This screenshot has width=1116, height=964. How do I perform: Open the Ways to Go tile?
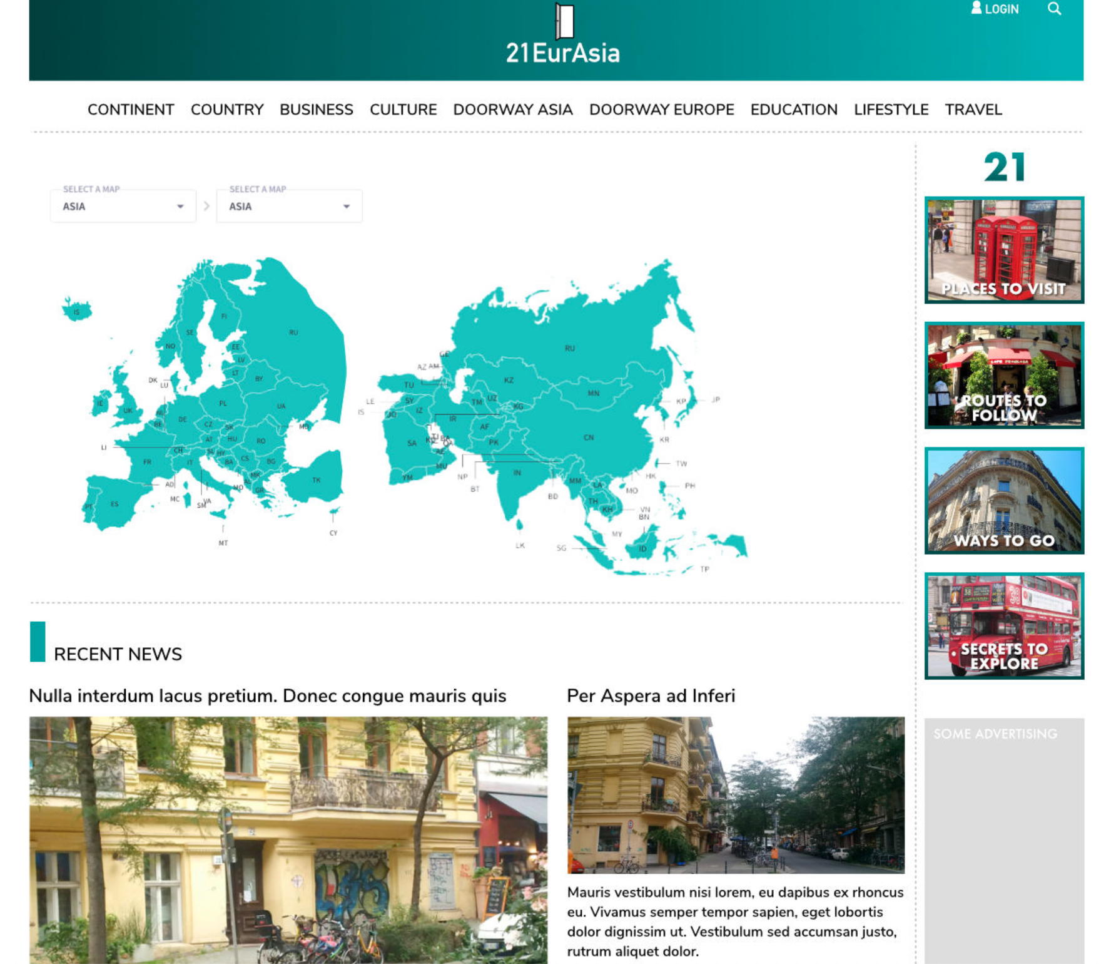click(1004, 501)
